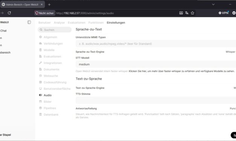This screenshot has height=141, width=236.
Task: Click the TTS-Stimme input field
Action: pyautogui.click(x=156, y=100)
